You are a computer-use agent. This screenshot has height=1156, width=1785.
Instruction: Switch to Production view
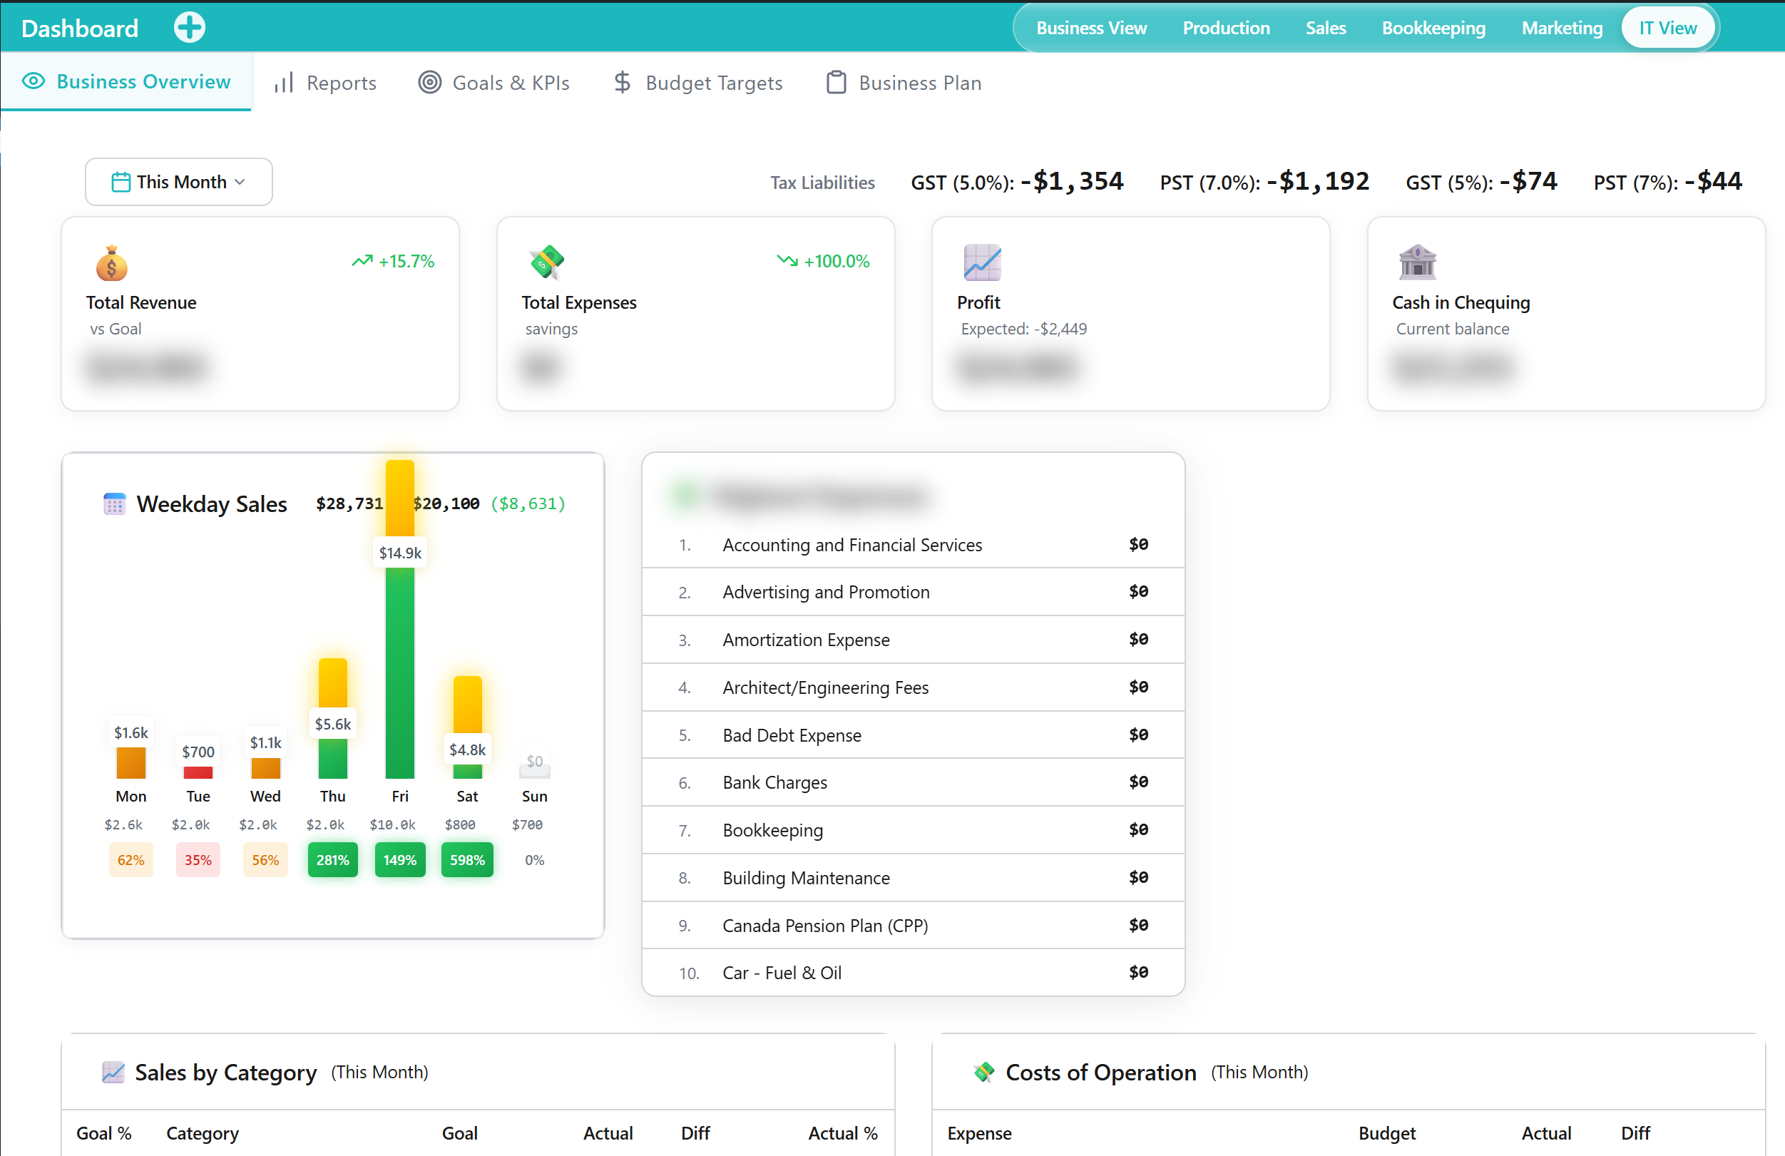[x=1225, y=28]
